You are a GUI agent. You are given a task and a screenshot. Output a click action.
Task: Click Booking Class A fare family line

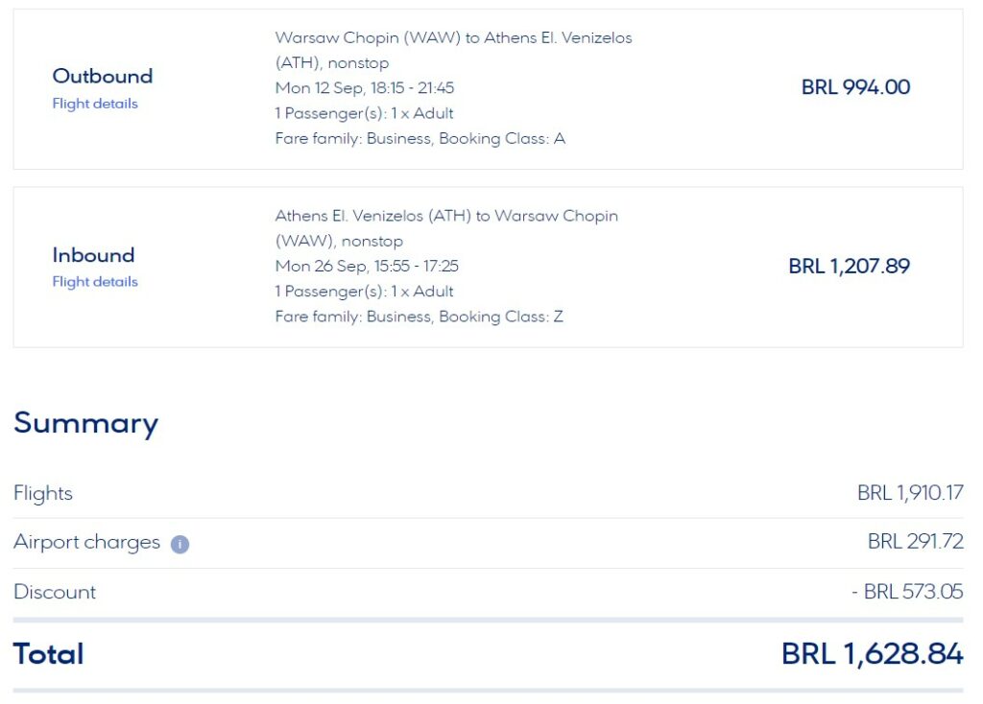click(420, 138)
